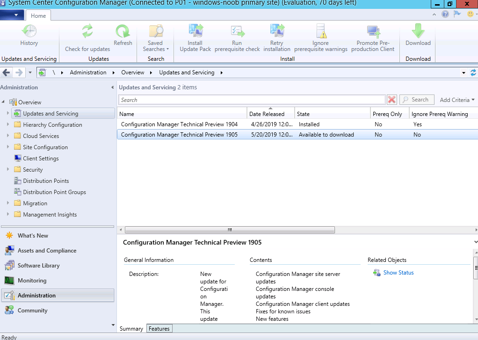Screen dimensions: 478x340
Task: Click Overview in the breadcrumb bar
Action: point(133,72)
